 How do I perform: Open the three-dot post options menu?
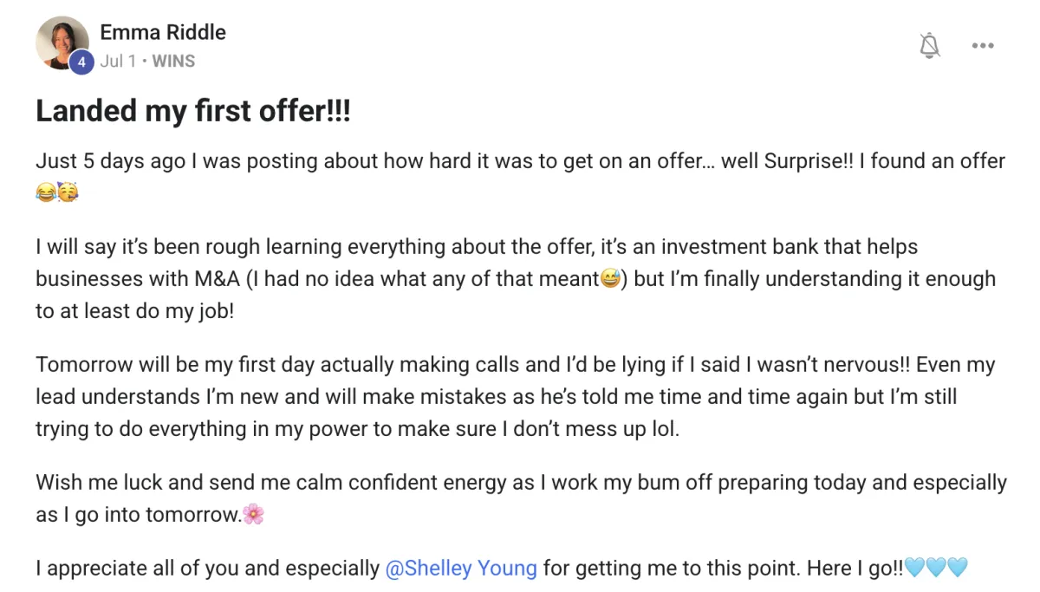[983, 46]
